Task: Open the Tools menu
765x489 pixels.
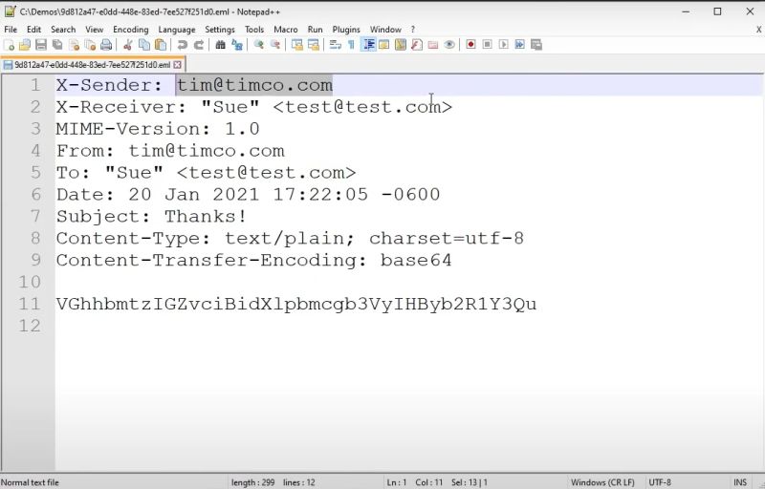Action: pyautogui.click(x=254, y=30)
